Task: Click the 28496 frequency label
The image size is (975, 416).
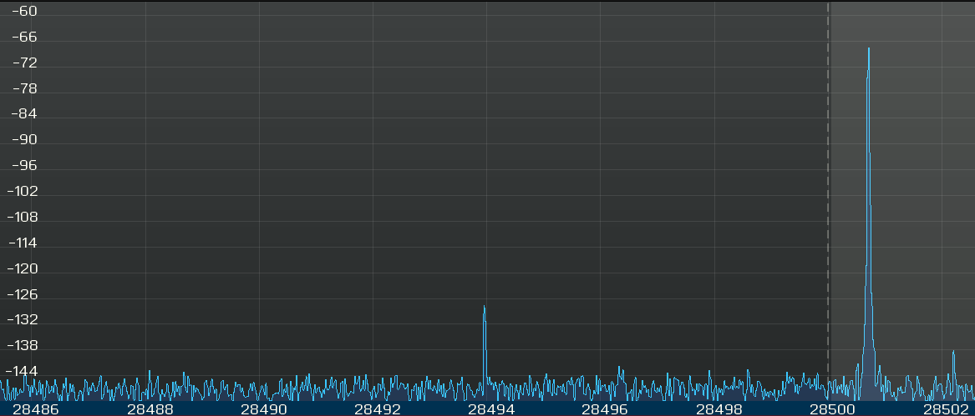Action: [605, 409]
